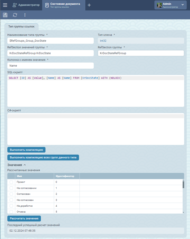The height and width of the screenshot is (239, 190).
Task: Click the RefSection группы input field
Action: click(141, 53)
